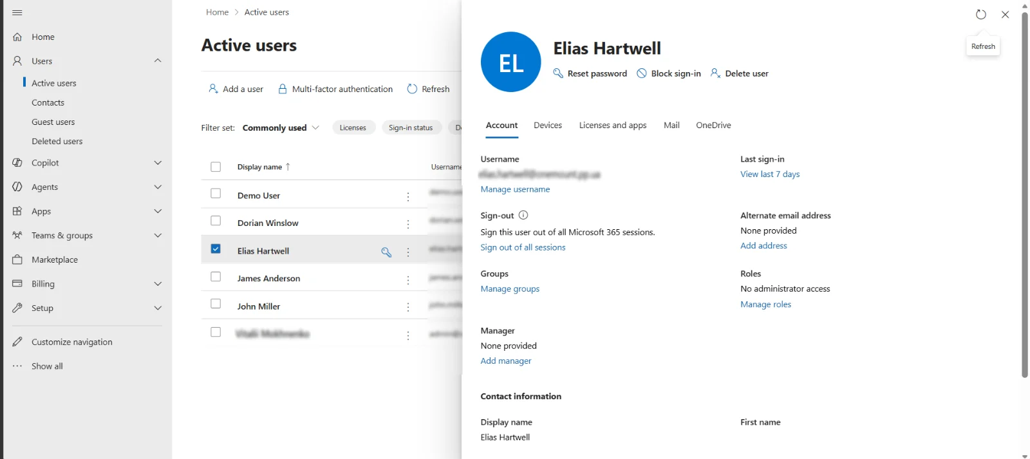Click the Reset password key icon
1030x459 pixels.
[x=558, y=73]
